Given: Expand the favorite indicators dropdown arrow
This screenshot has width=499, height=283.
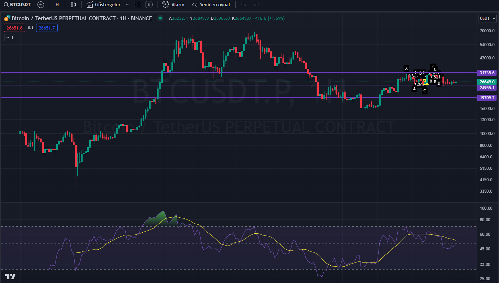Looking at the screenshot, I should click(127, 5).
